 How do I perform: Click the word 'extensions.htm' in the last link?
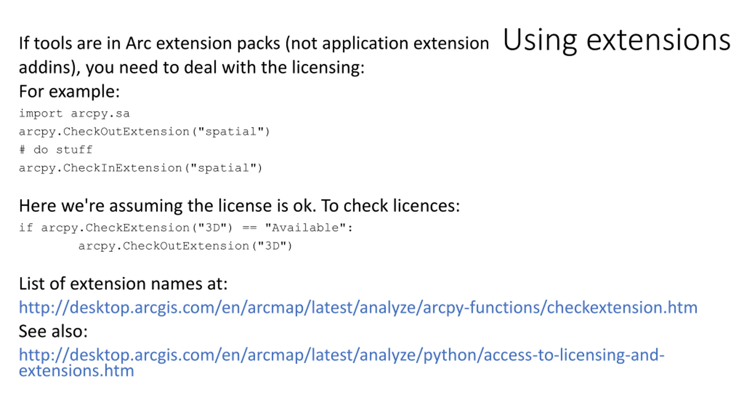pyautogui.click(x=76, y=371)
